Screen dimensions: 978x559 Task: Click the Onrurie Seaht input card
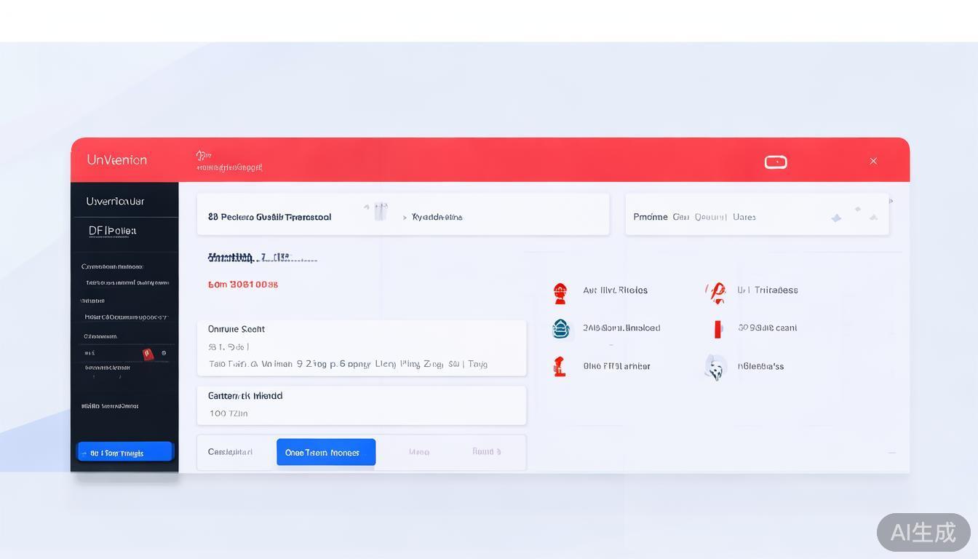pyautogui.click(x=361, y=347)
